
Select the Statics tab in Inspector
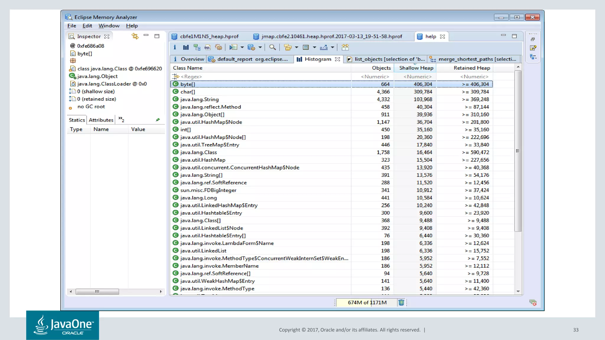77,120
